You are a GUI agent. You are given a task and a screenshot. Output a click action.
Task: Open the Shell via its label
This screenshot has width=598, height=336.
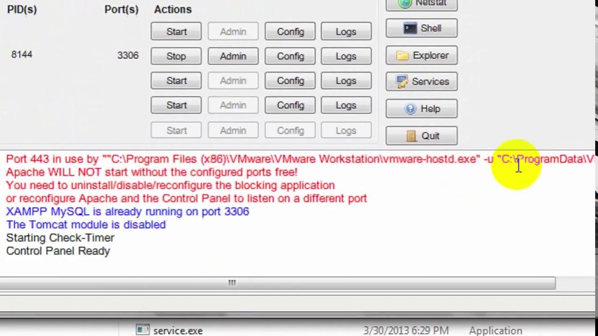431,28
